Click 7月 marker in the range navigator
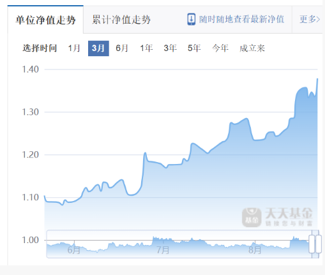Screen dimensions: 325x275 pos(163,250)
